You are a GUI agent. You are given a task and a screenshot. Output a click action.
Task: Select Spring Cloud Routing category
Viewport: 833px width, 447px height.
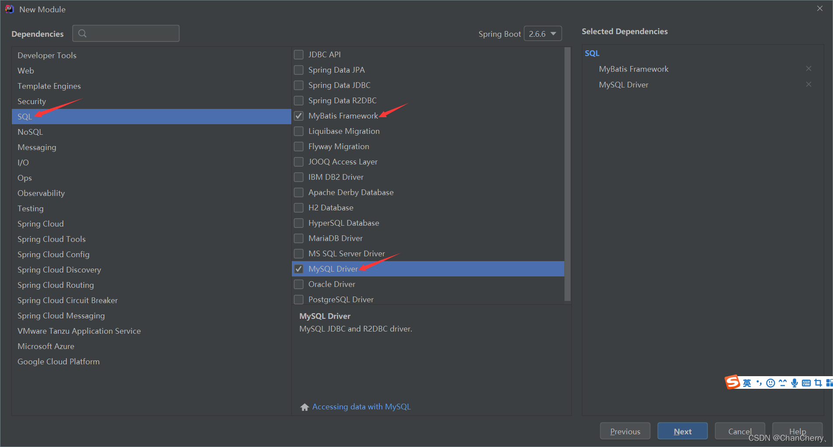151,285
